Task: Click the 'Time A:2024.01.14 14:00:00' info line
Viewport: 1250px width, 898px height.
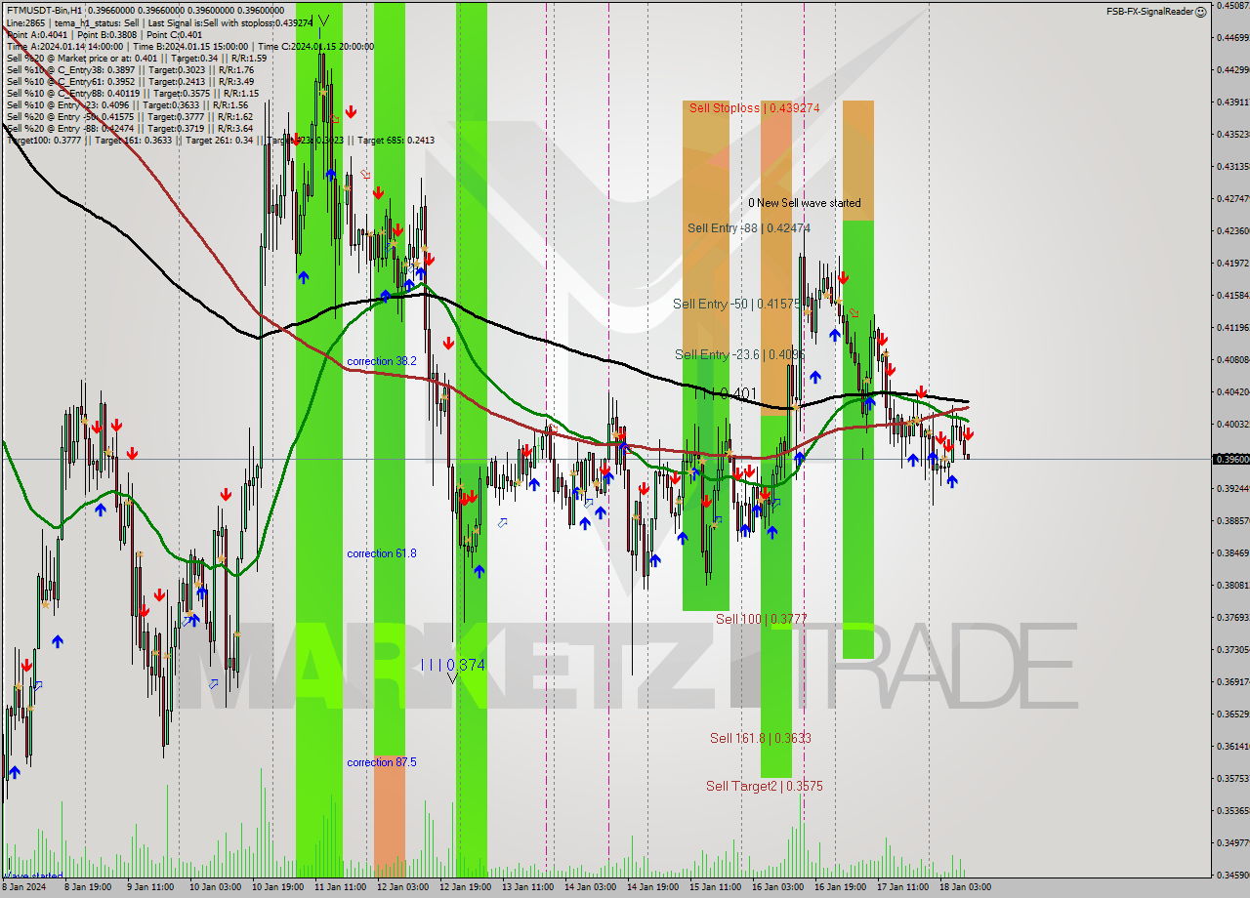Action: (x=189, y=46)
